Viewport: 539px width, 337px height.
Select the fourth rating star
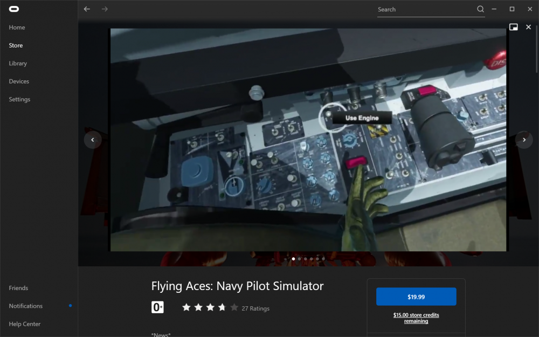(222, 307)
